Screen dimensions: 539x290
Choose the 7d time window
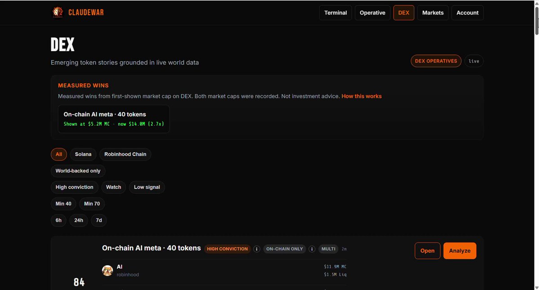pos(99,220)
